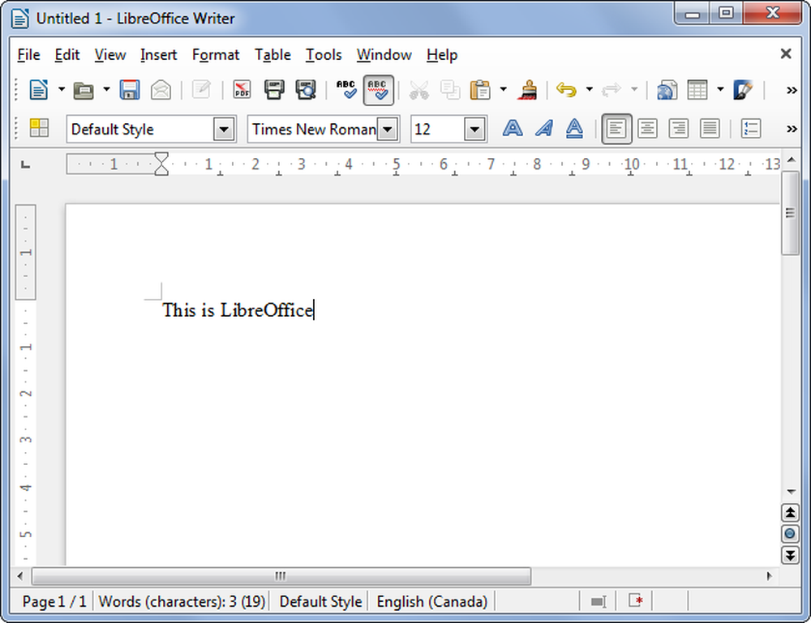
Task: Click the Document as E-mail icon
Action: point(161,90)
